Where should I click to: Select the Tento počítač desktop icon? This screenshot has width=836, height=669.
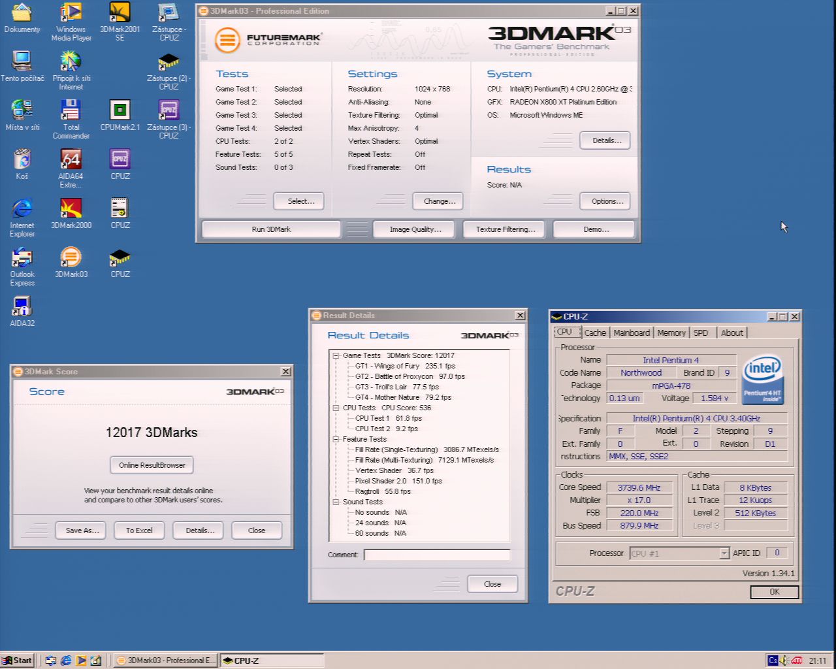(22, 66)
